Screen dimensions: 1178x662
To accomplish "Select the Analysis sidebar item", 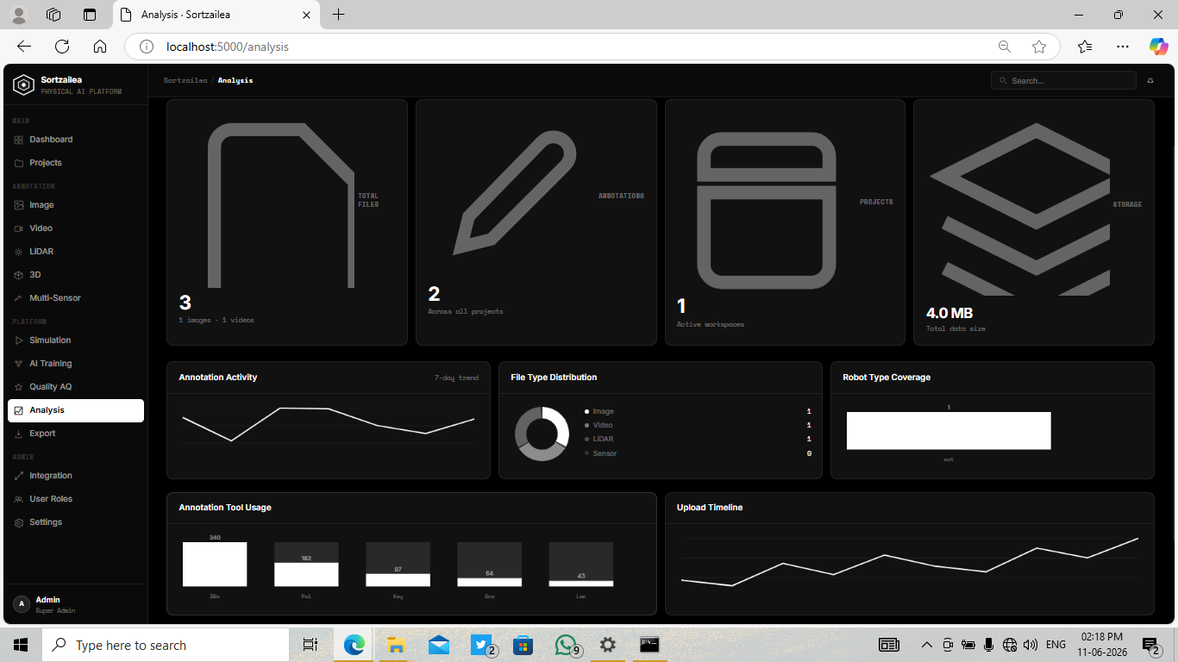I will click(x=76, y=410).
